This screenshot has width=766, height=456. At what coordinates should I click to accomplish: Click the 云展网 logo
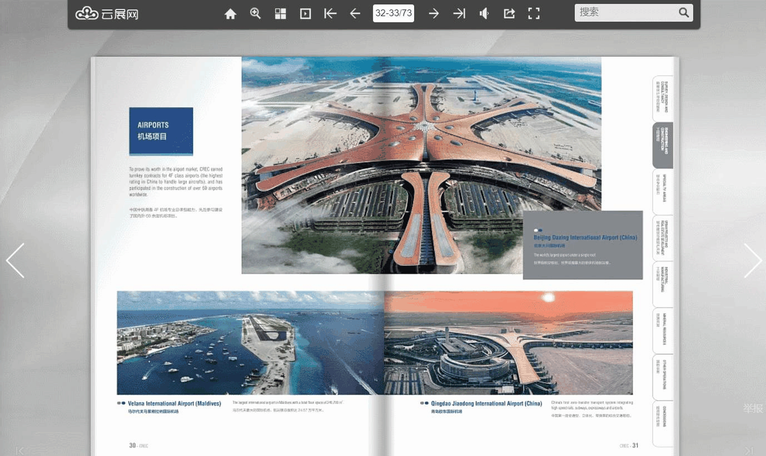tap(107, 14)
